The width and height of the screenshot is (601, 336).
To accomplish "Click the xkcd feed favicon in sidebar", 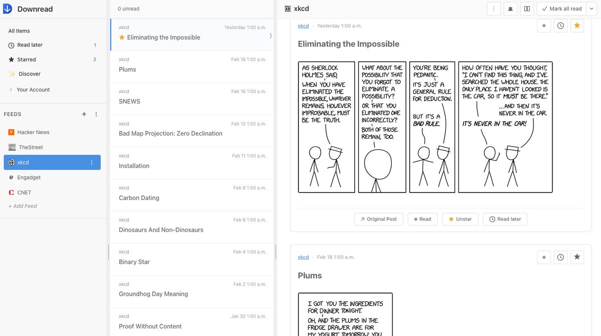I will coord(12,162).
